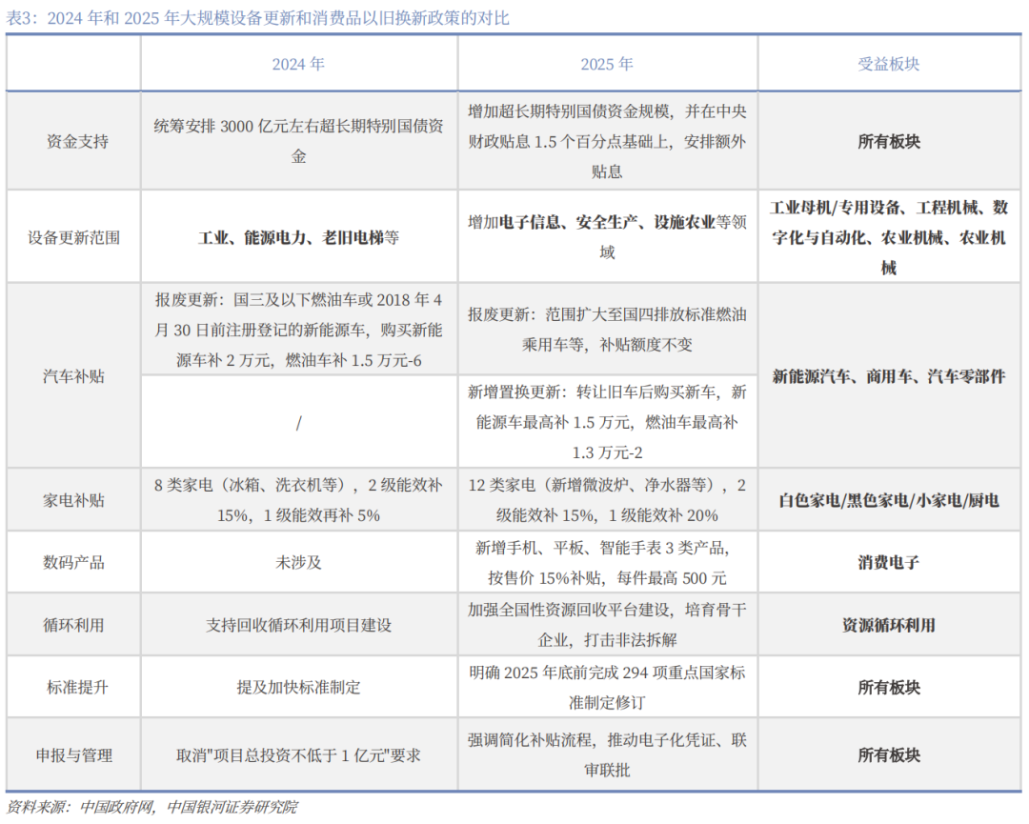Click the table title starting with 表3

click(257, 18)
